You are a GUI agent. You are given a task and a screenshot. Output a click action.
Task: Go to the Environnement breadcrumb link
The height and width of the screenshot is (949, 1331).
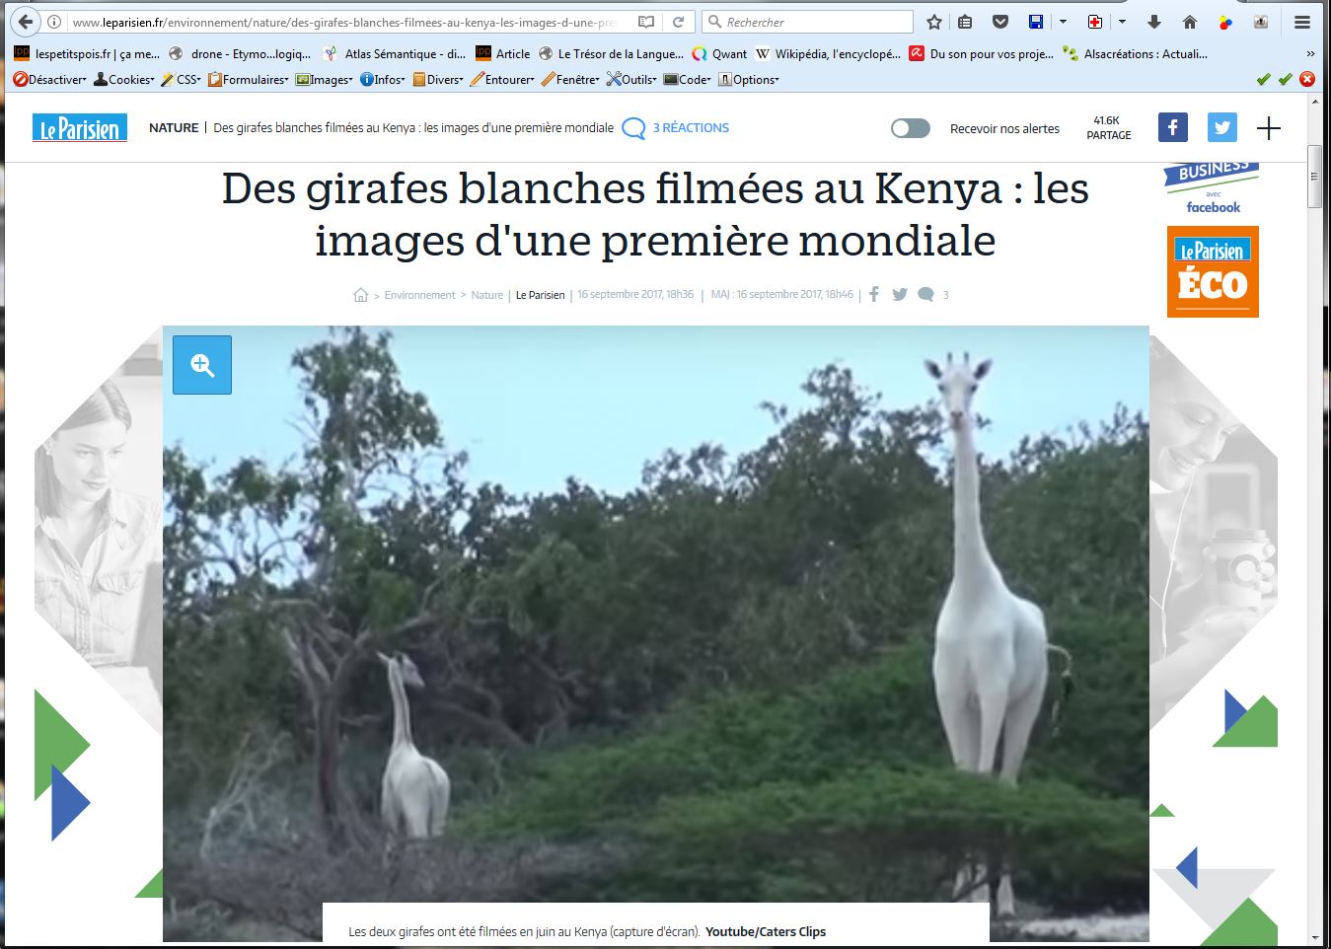pos(419,295)
